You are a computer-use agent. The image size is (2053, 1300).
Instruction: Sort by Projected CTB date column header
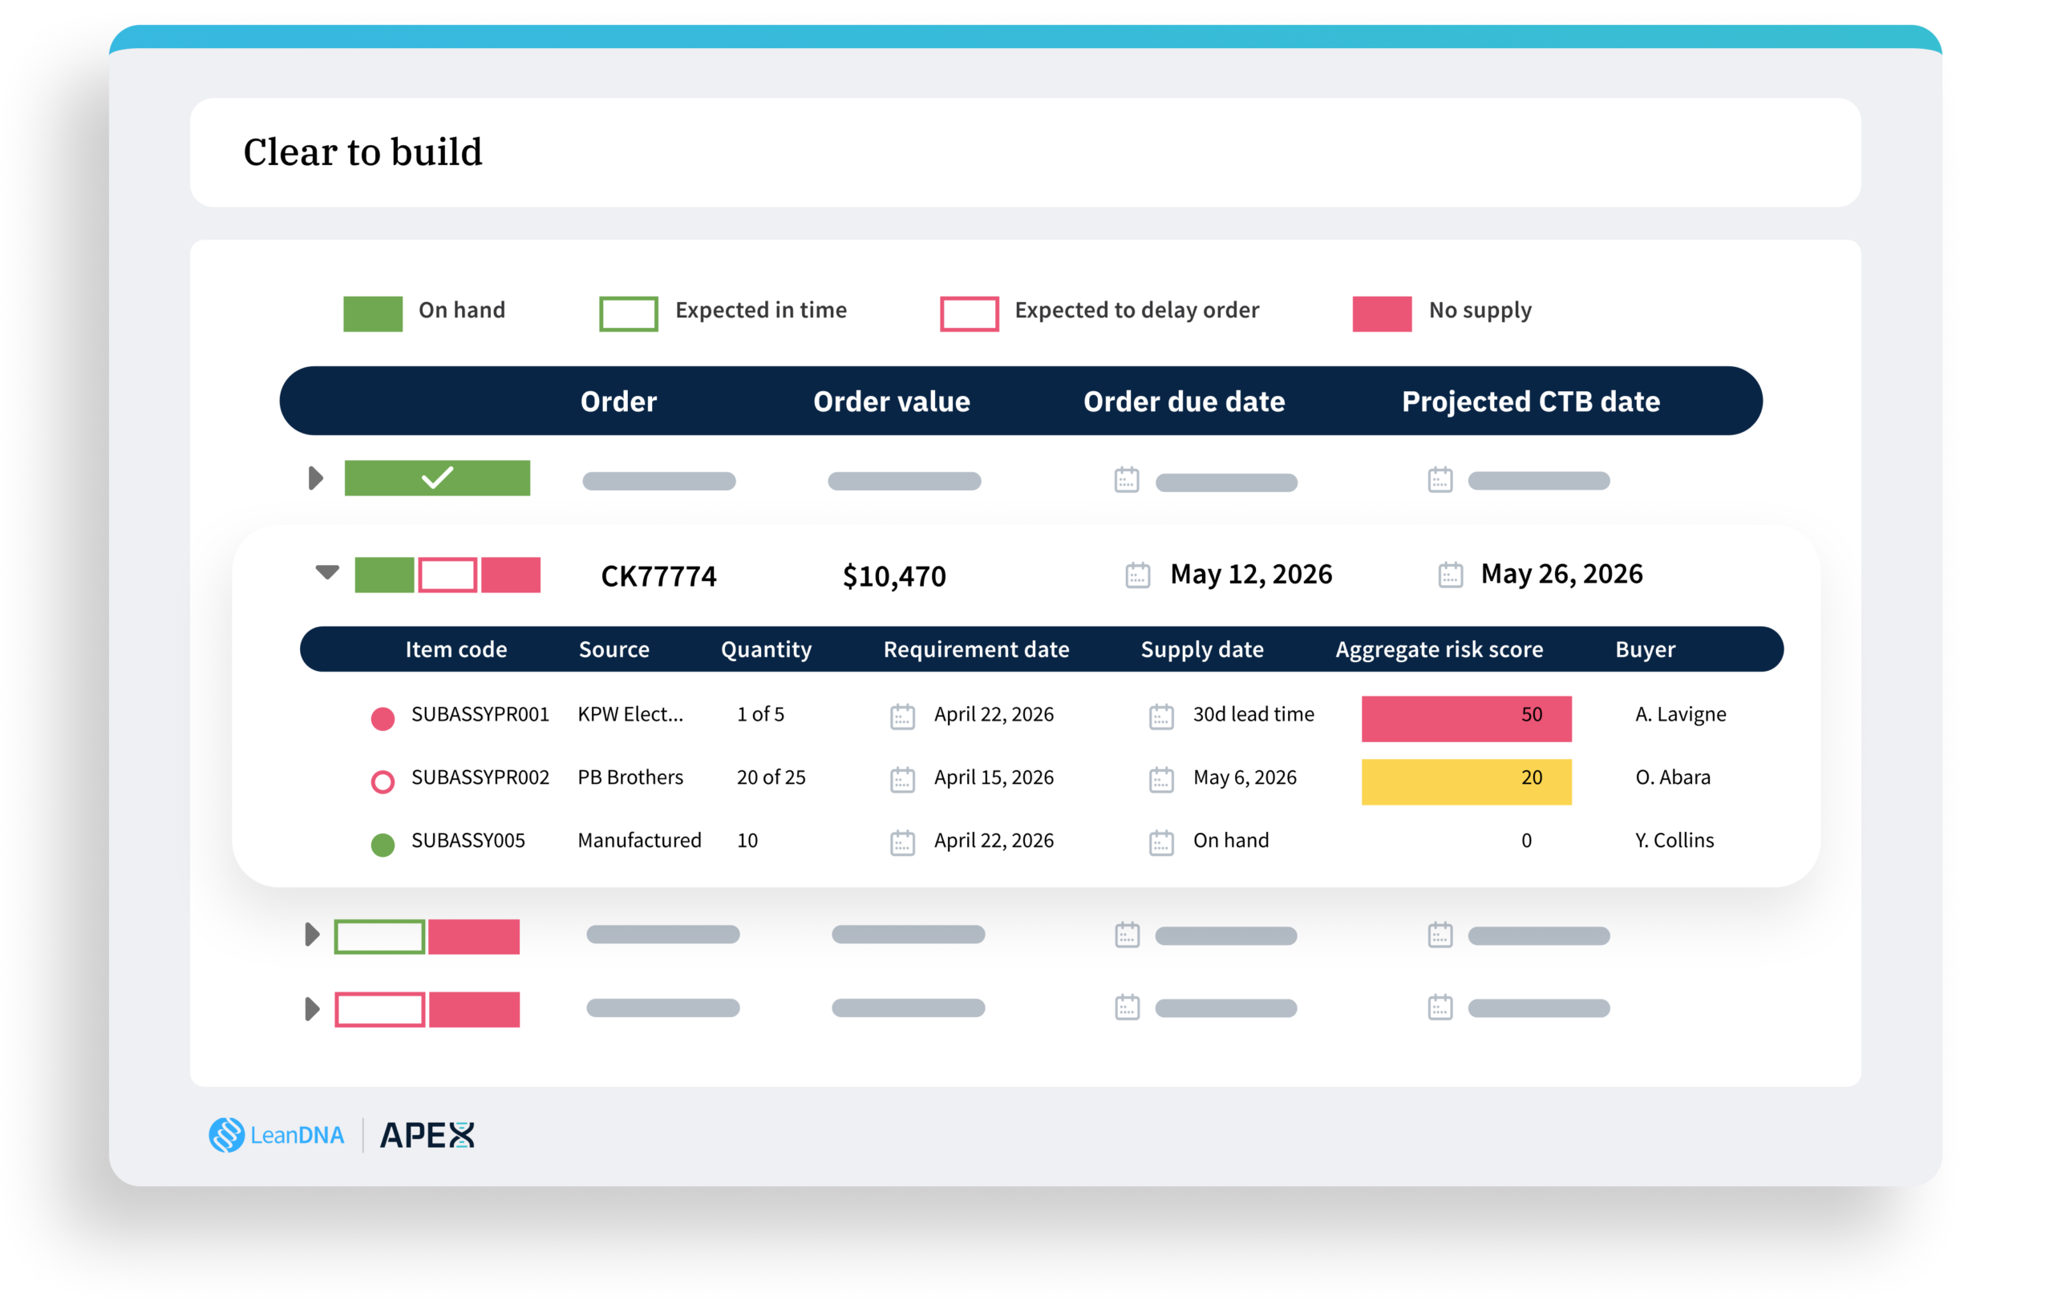[x=1531, y=402]
